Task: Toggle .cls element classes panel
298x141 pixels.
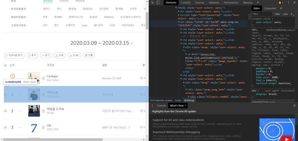Action: point(285,14)
